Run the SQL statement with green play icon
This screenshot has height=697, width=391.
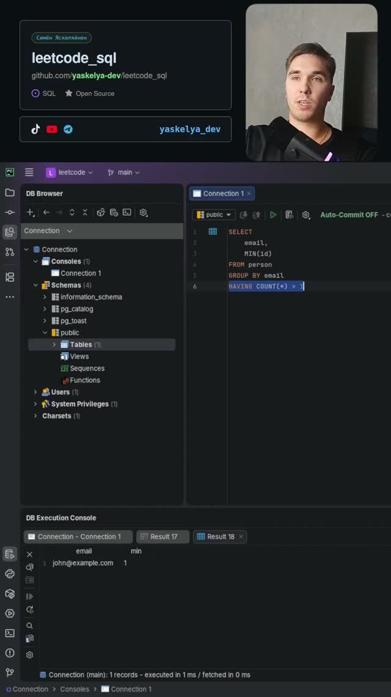tap(273, 215)
